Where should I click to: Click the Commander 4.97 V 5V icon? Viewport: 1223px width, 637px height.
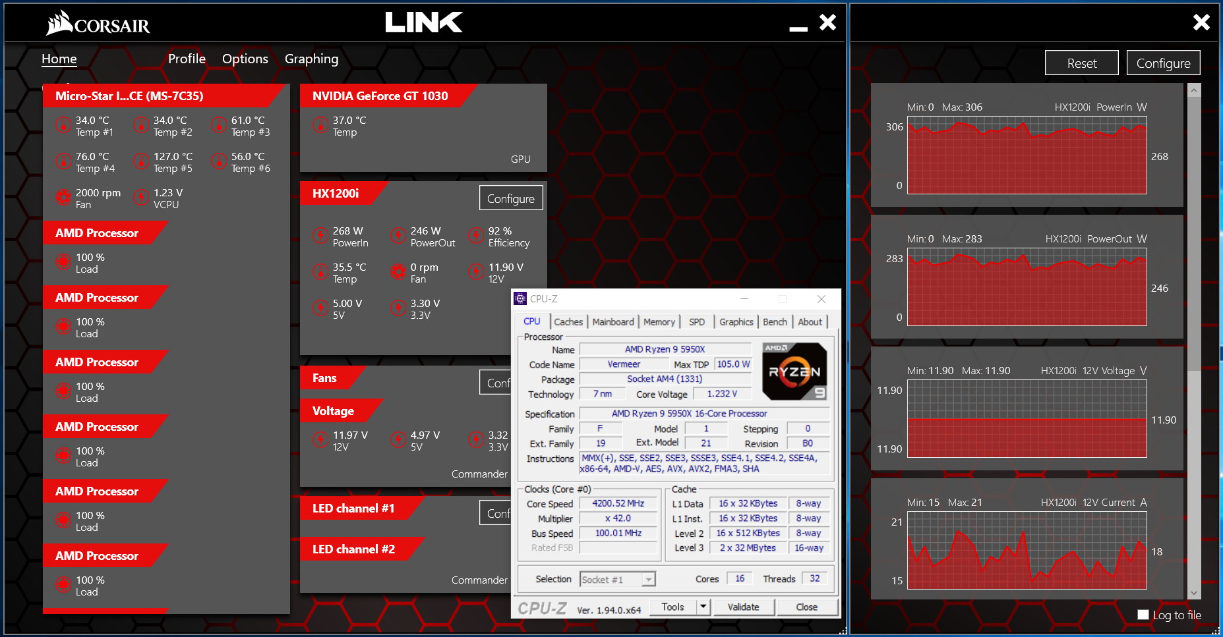pos(398,439)
